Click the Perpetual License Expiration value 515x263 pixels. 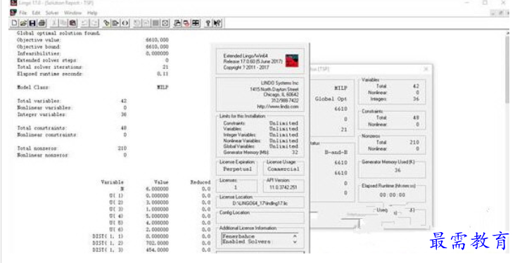pyautogui.click(x=238, y=169)
